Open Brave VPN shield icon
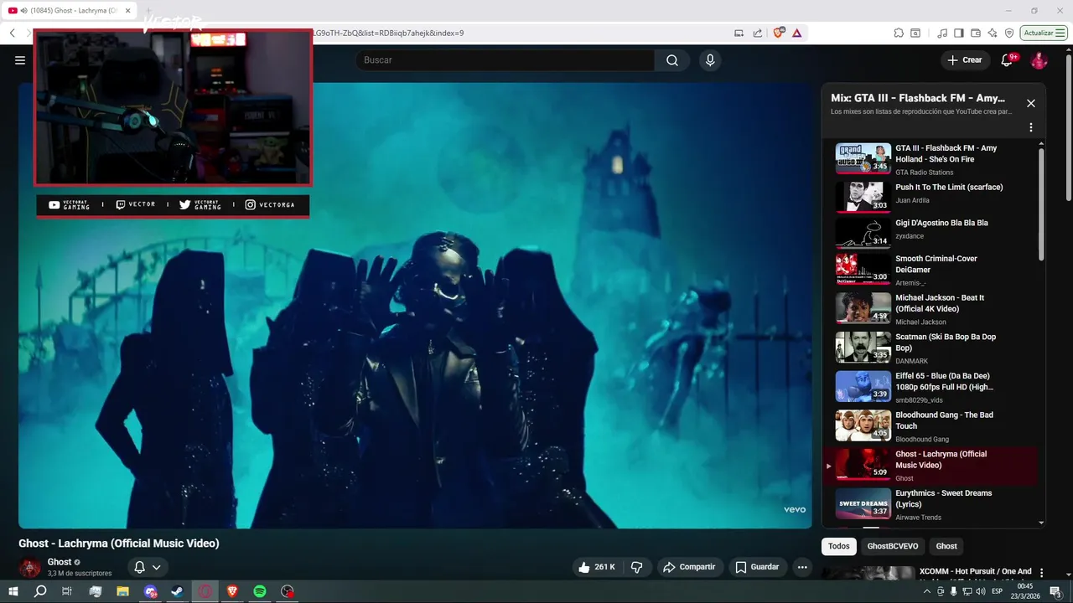The width and height of the screenshot is (1073, 603). click(1009, 33)
